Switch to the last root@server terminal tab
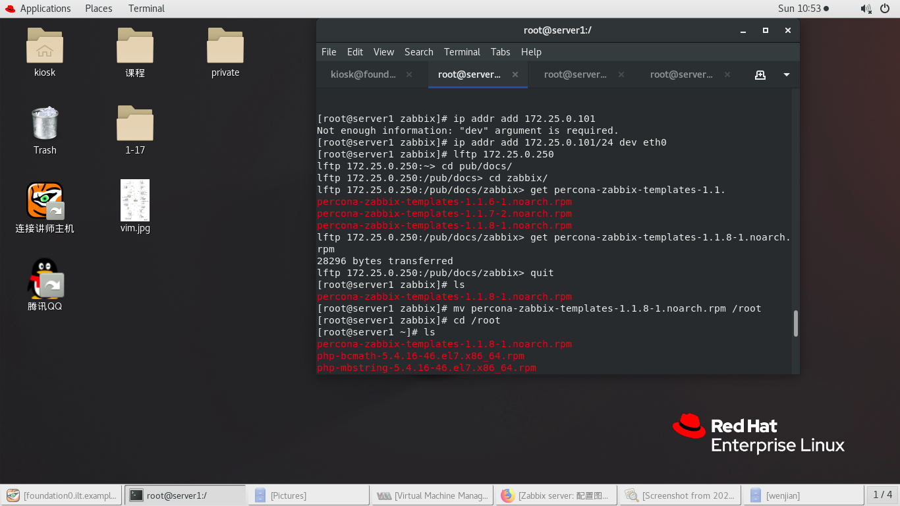Screen dimensions: 900x506 (x=682, y=74)
